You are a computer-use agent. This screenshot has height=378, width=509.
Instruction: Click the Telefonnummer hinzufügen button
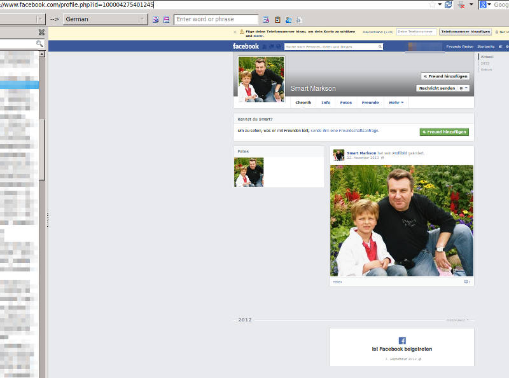465,32
